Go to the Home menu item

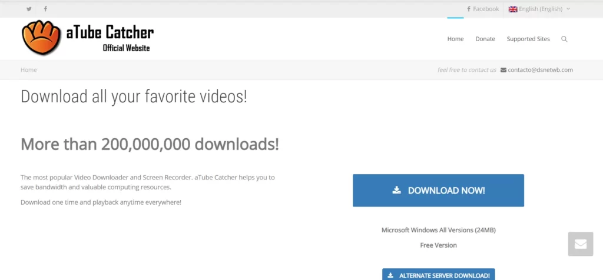455,39
